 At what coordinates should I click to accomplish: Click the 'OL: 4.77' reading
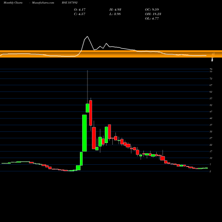coord(152,19)
